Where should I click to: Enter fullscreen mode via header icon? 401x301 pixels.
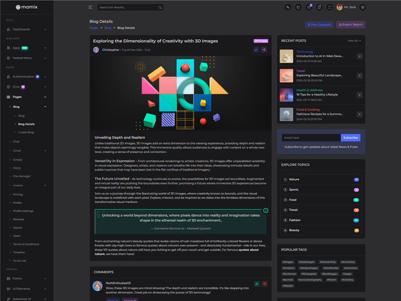[330, 8]
